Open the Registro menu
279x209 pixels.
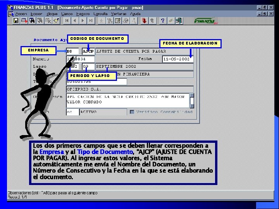coord(83,14)
